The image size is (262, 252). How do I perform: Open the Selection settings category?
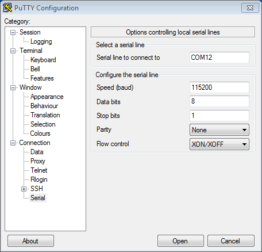point(43,124)
